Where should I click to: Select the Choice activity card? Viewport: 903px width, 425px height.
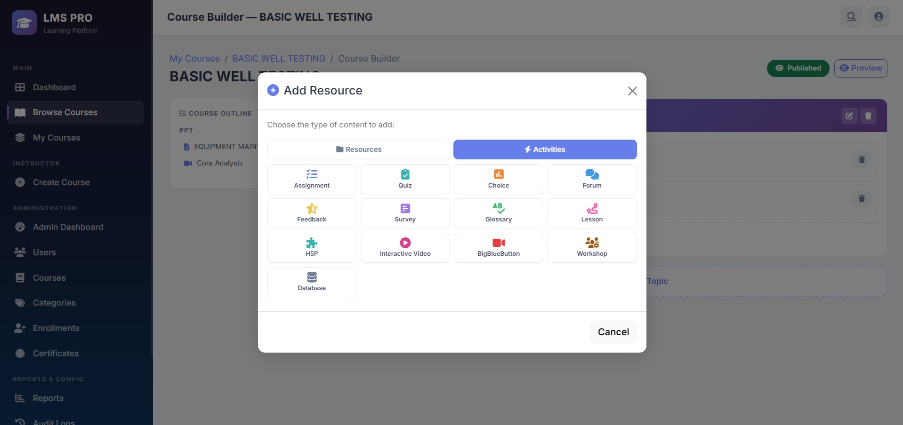click(499, 179)
